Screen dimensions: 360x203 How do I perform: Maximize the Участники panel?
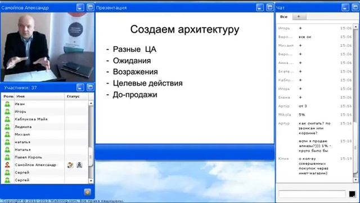tap(90, 87)
